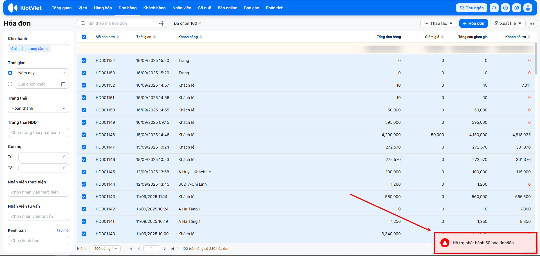Uncheck the select-all invoices checkbox
This screenshot has width=540, height=256.
[x=84, y=37]
